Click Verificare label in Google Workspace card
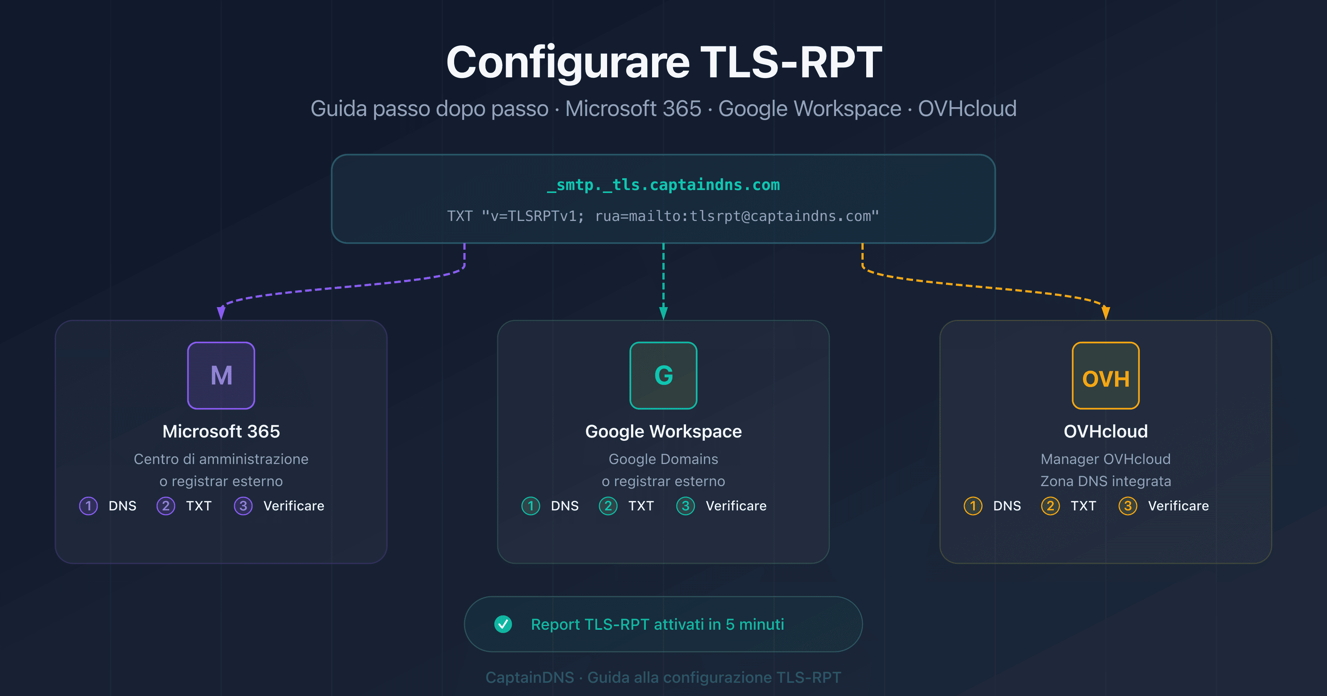 coord(736,506)
